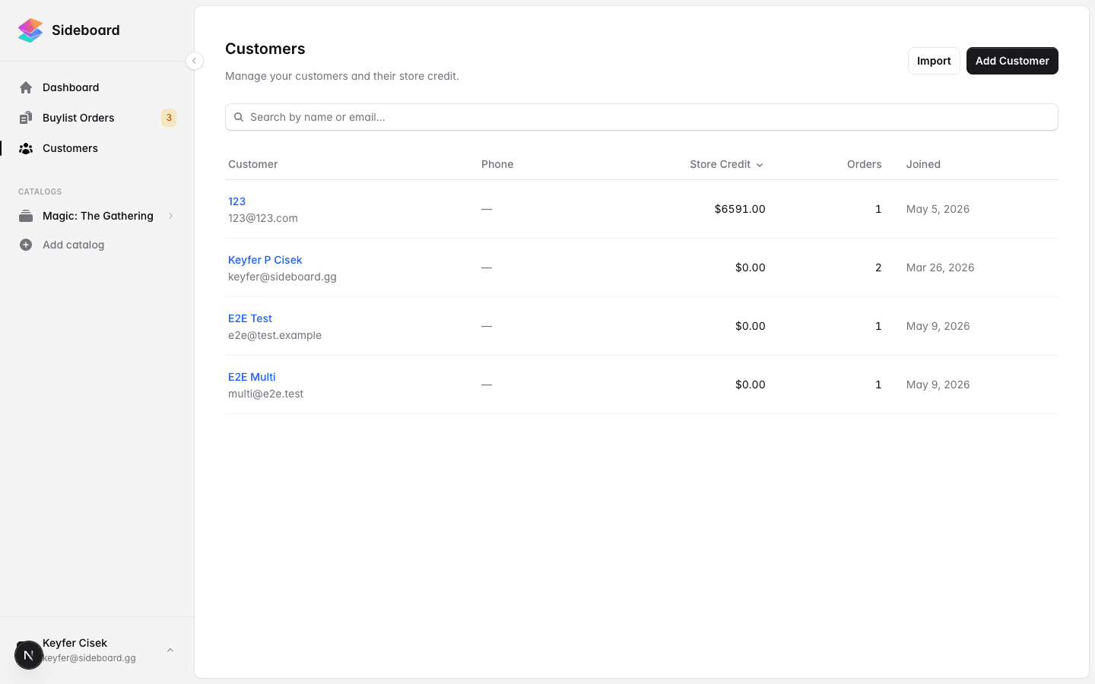Click the Customers page heading

(x=265, y=49)
